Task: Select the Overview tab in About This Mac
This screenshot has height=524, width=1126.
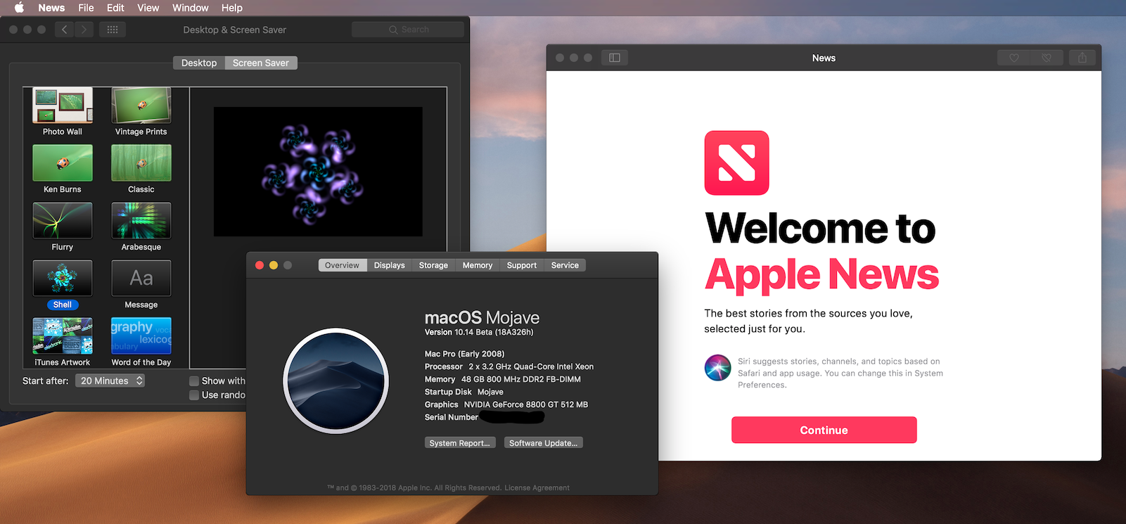Action: point(343,265)
